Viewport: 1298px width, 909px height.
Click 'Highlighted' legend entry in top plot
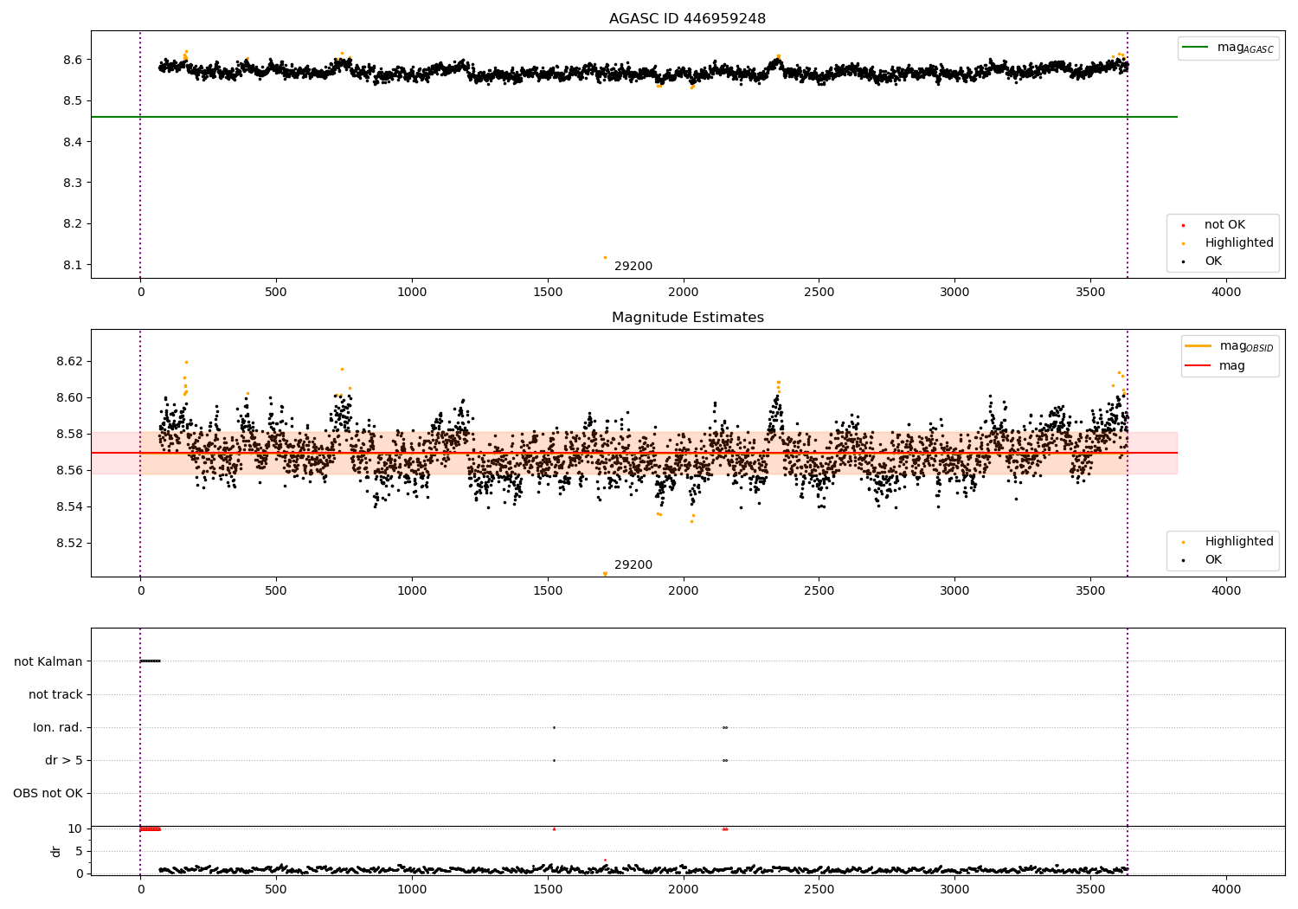1239,243
